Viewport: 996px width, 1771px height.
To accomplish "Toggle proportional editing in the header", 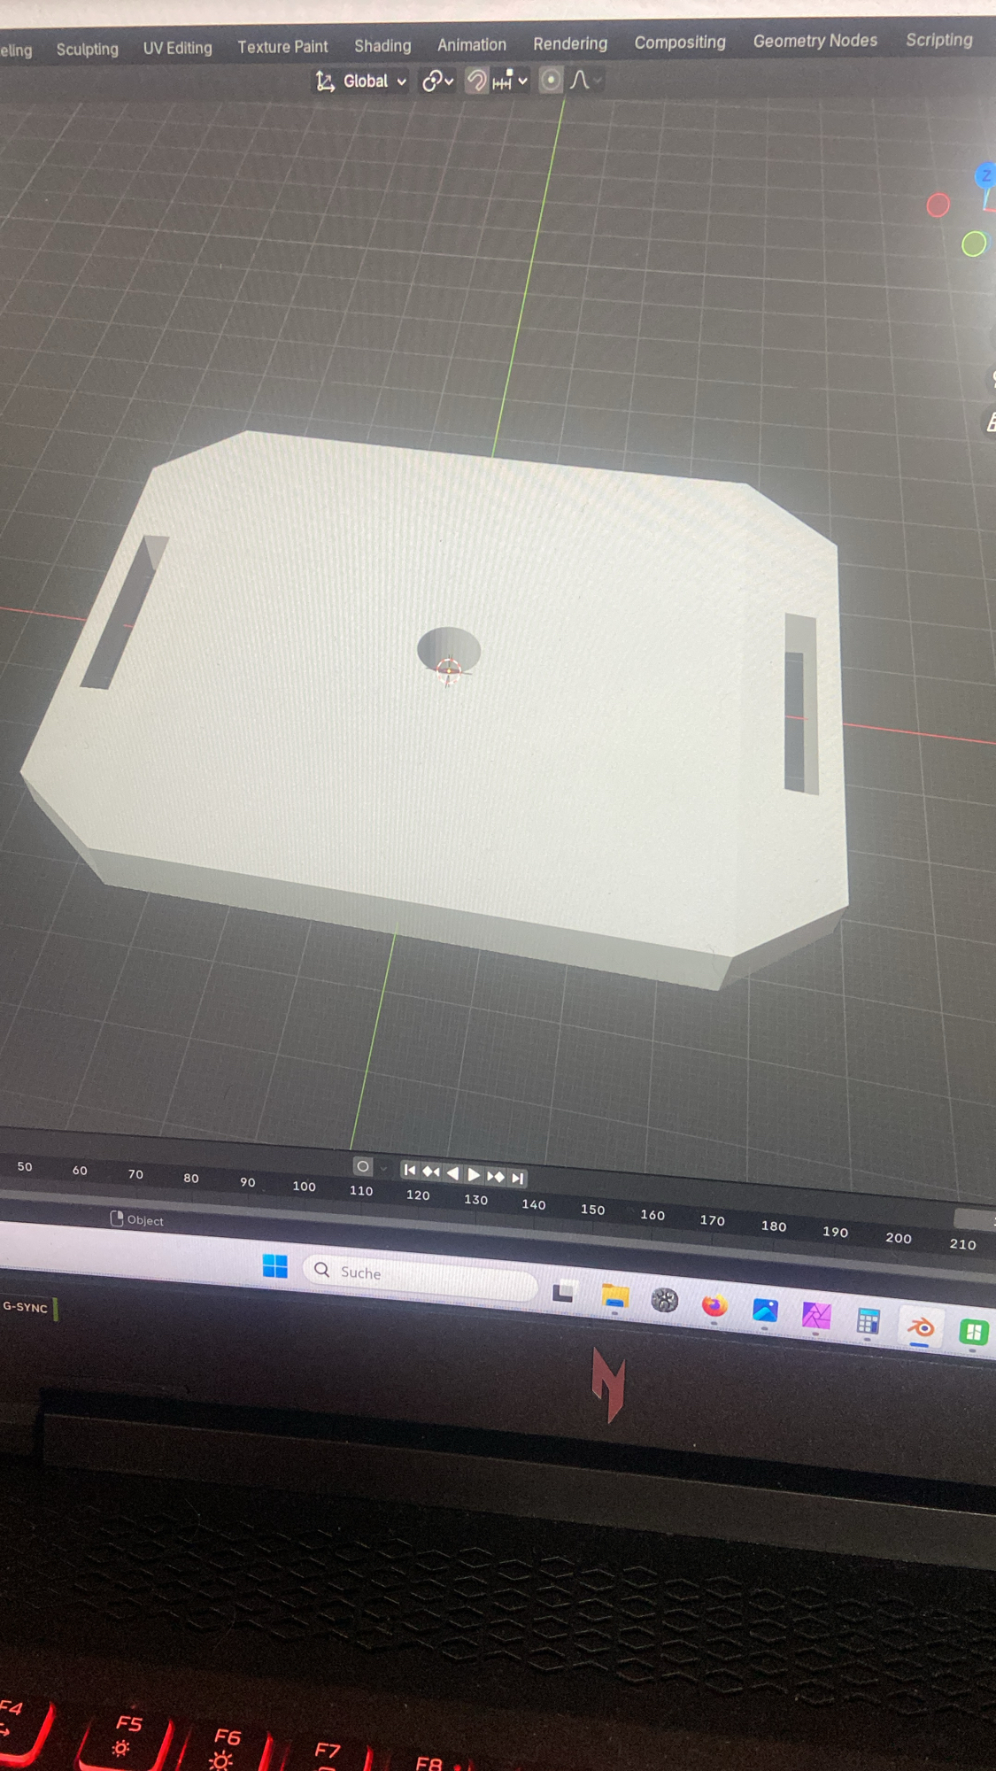I will (x=551, y=81).
